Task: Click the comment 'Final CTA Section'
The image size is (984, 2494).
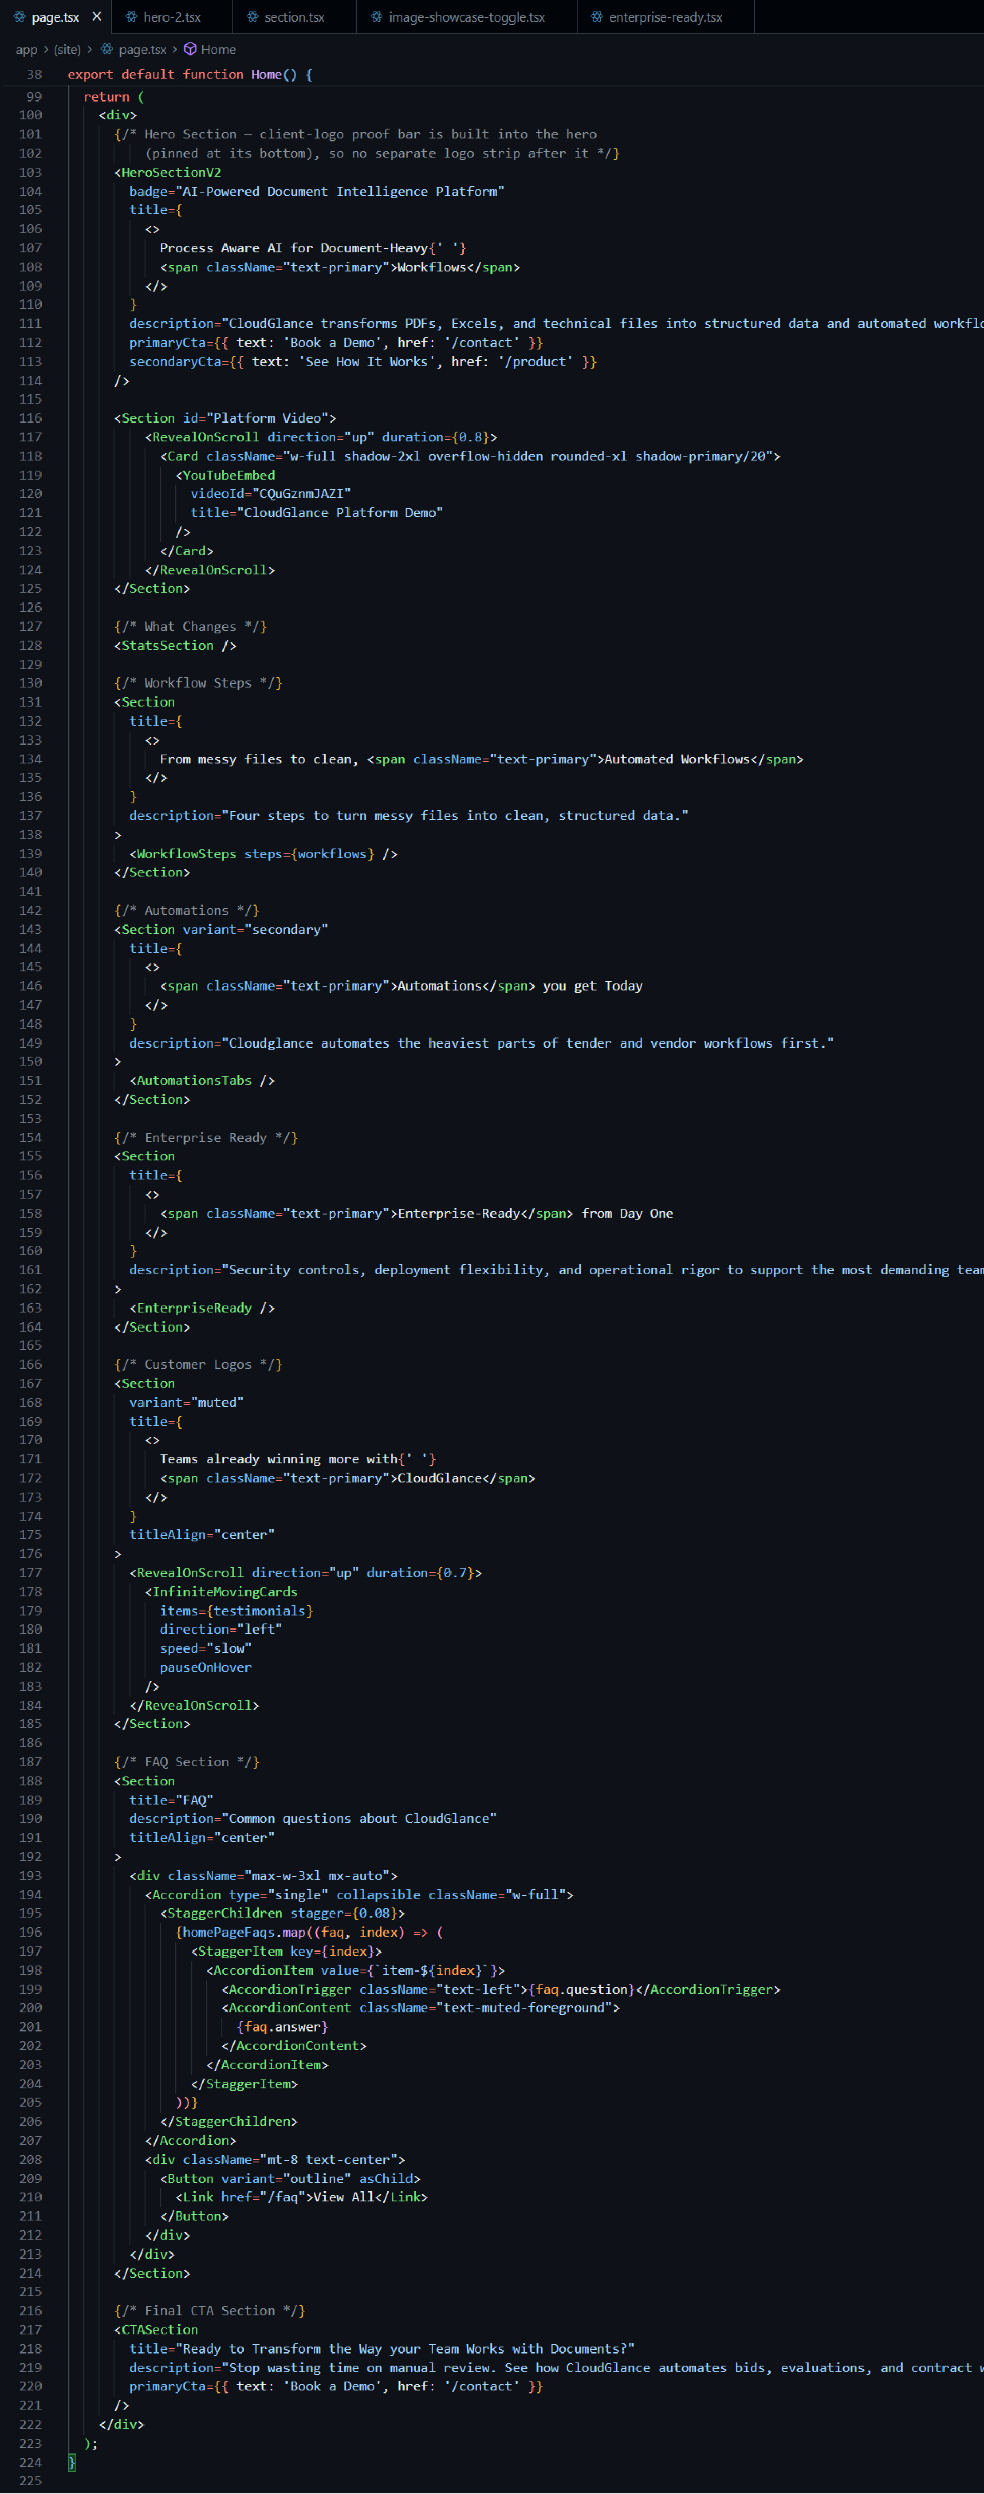Action: pos(210,2310)
